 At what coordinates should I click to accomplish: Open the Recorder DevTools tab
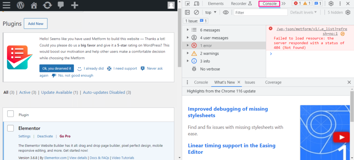(241, 3)
